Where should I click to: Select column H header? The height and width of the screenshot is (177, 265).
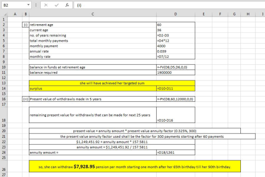click(x=248, y=14)
